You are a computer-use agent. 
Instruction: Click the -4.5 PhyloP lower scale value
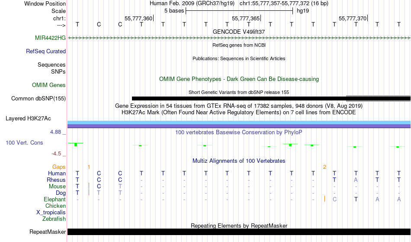(56, 154)
